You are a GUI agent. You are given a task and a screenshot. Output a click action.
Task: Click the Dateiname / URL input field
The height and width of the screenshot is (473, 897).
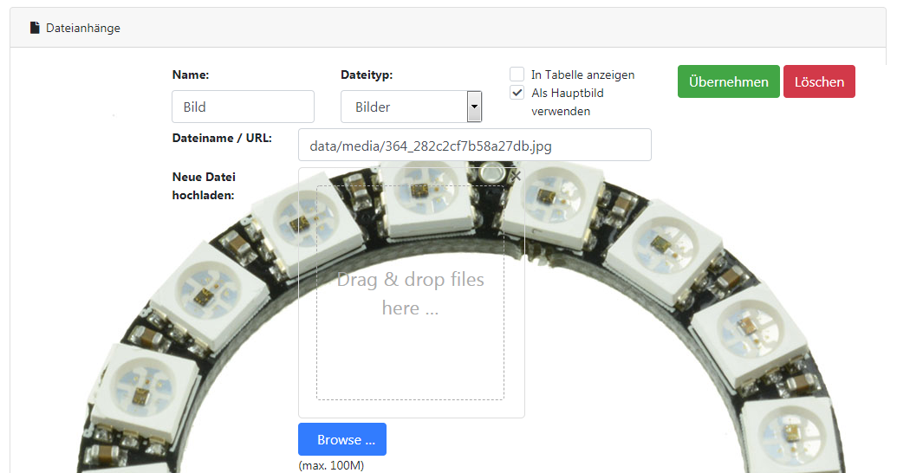[x=474, y=145]
